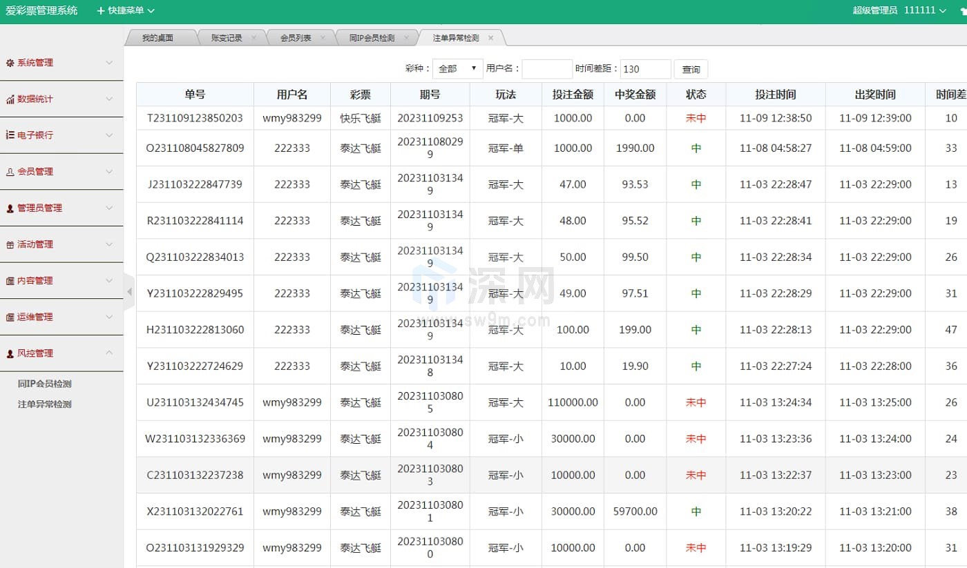Viewport: 967px width, 568px height.
Task: Switch to the 我的桌面 tab
Action: (x=157, y=38)
